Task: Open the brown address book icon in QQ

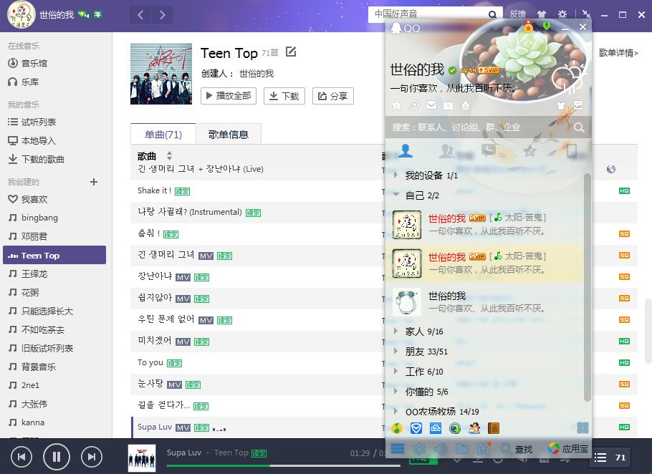Action: point(494,427)
